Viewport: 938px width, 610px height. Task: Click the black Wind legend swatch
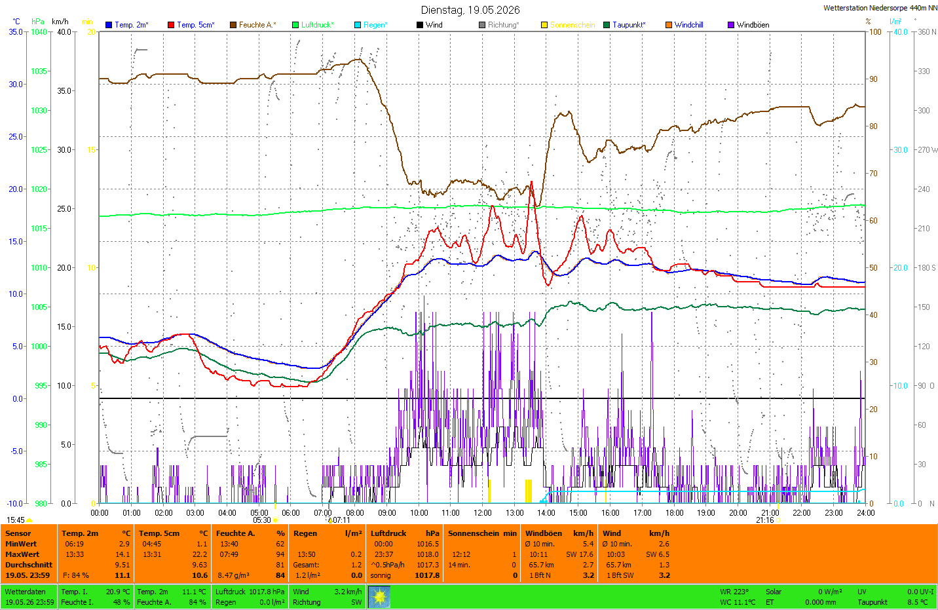tap(420, 25)
